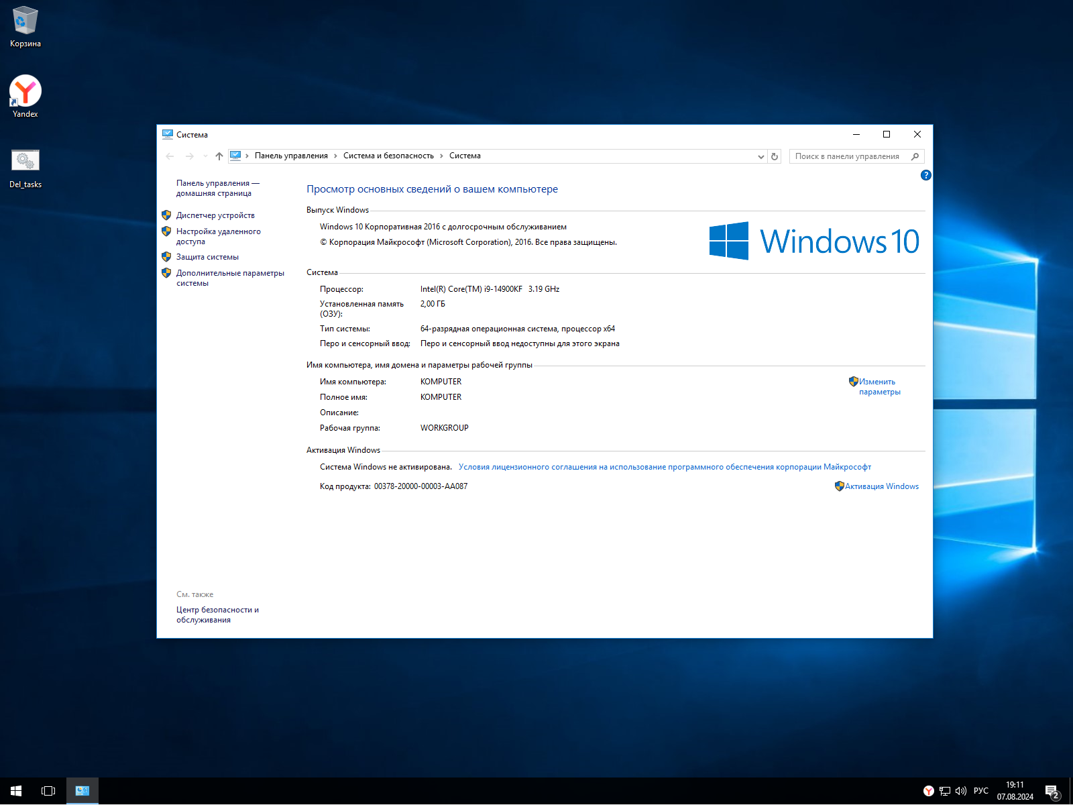Open Центр безопасности и обслуживания link
Screen dimensions: 1073x805
click(217, 614)
